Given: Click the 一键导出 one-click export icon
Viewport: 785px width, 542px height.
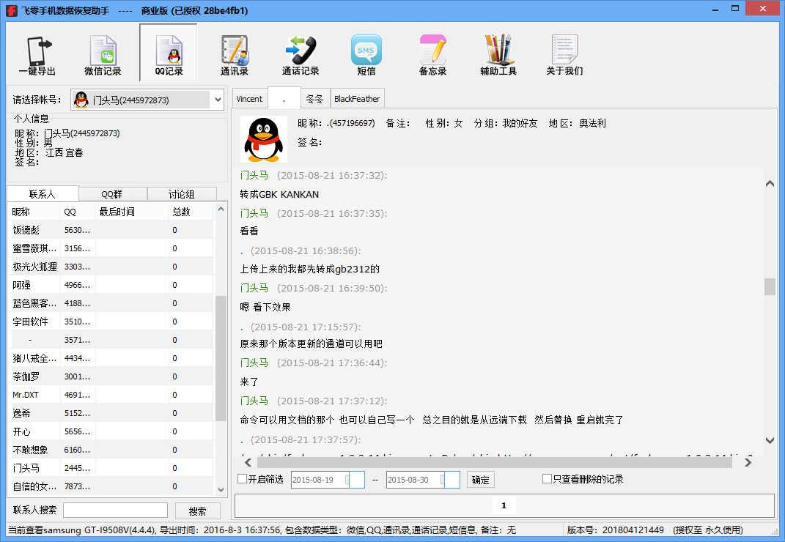Looking at the screenshot, I should coord(37,54).
